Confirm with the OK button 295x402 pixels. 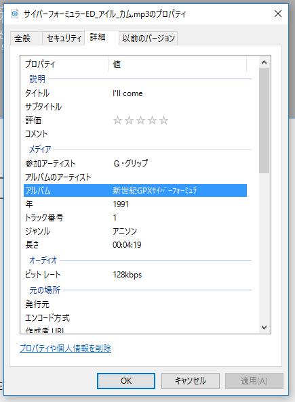point(126,381)
